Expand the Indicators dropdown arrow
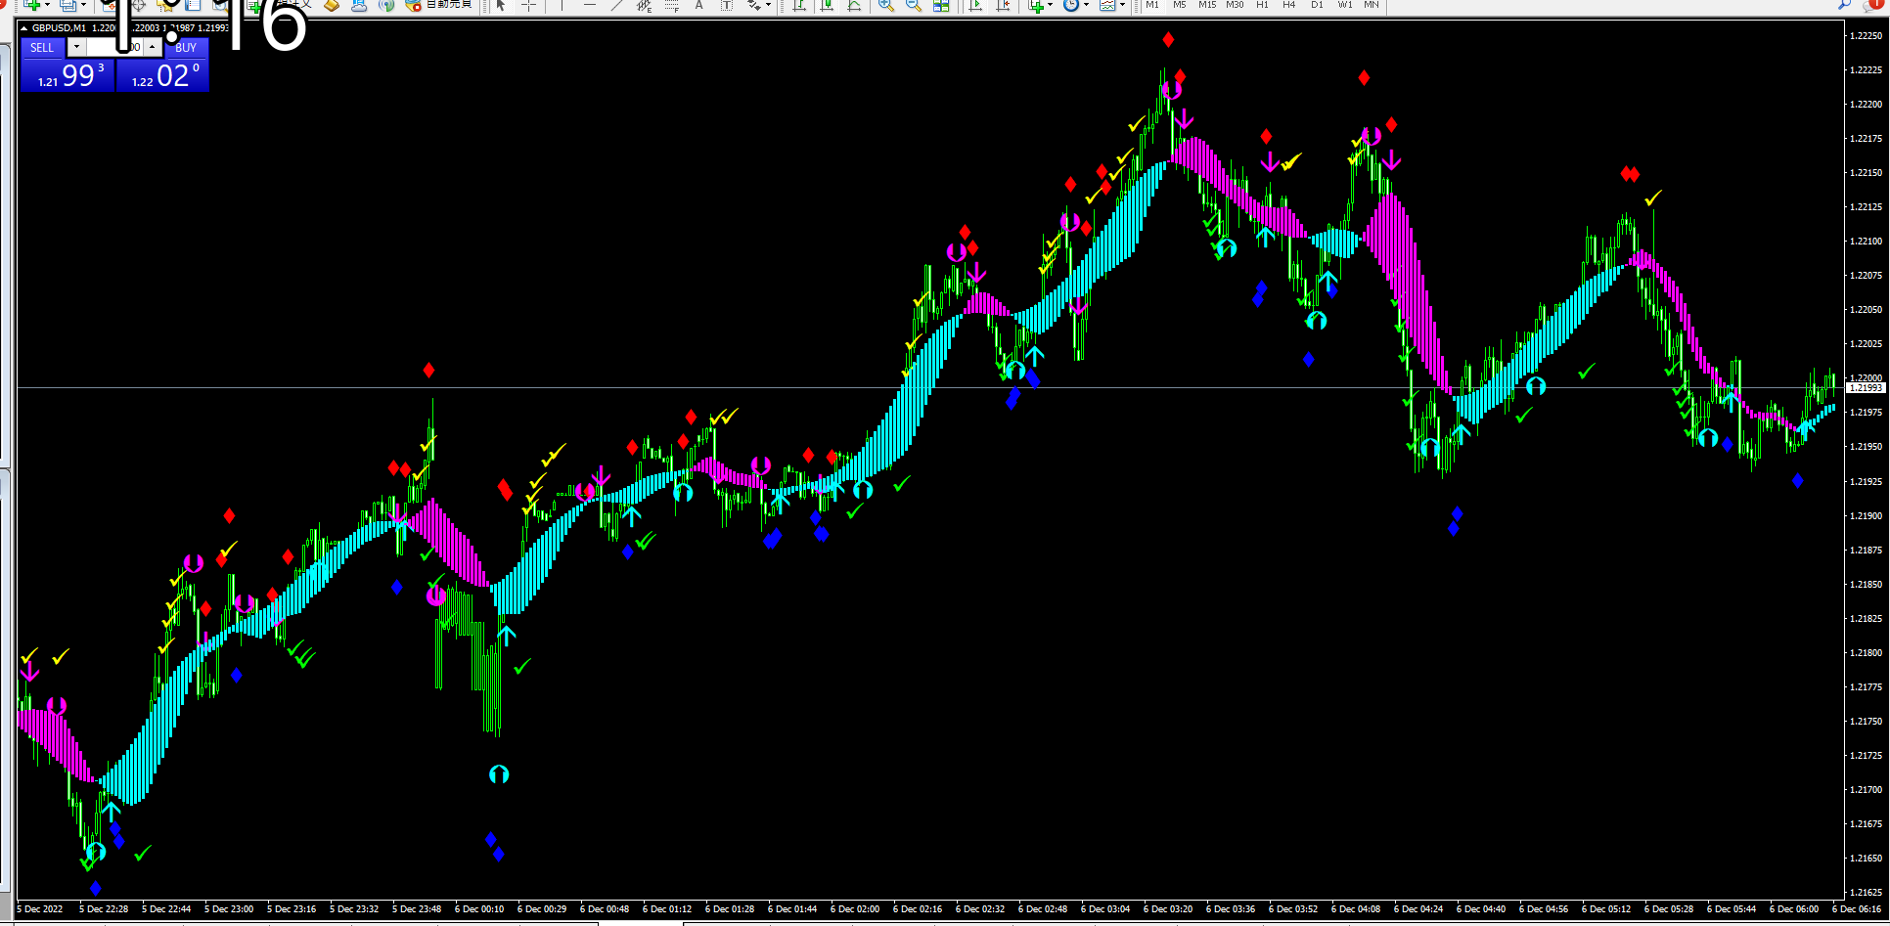The image size is (1890, 926). [x=1051, y=5]
